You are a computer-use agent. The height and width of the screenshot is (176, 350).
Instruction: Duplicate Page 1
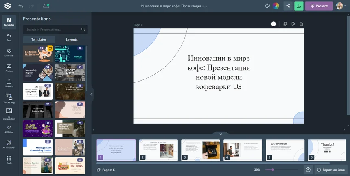[x=285, y=24]
